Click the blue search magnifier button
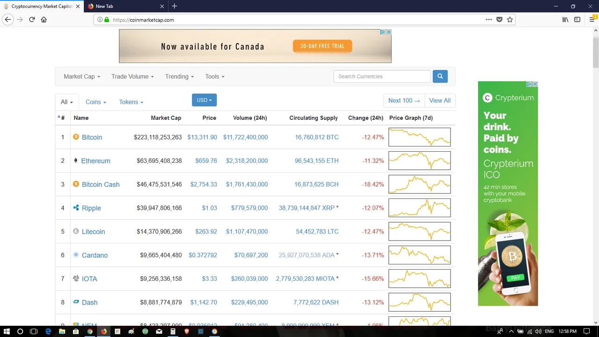This screenshot has width=599, height=337. (x=440, y=76)
